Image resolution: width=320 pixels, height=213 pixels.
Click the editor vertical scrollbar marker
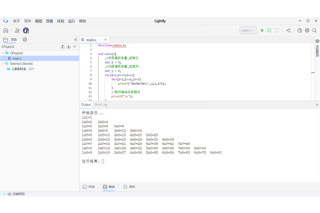(x=313, y=72)
